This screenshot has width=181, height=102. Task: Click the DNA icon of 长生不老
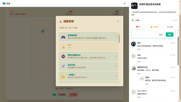coord(63,66)
